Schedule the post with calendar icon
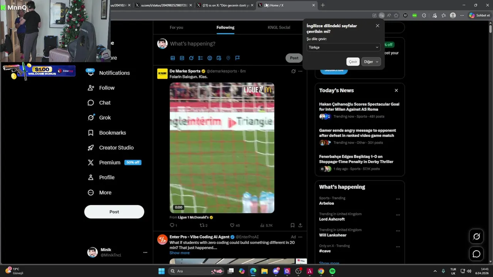 tap(219, 58)
